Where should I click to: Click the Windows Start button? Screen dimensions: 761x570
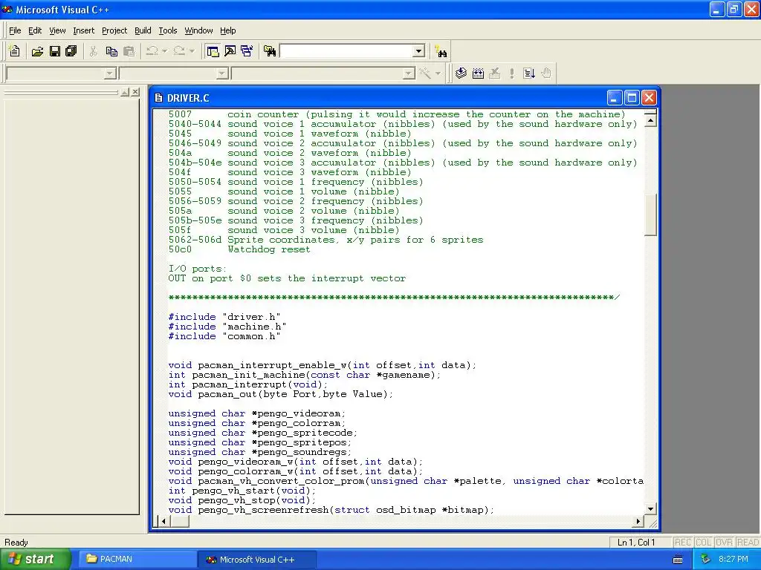coord(35,560)
